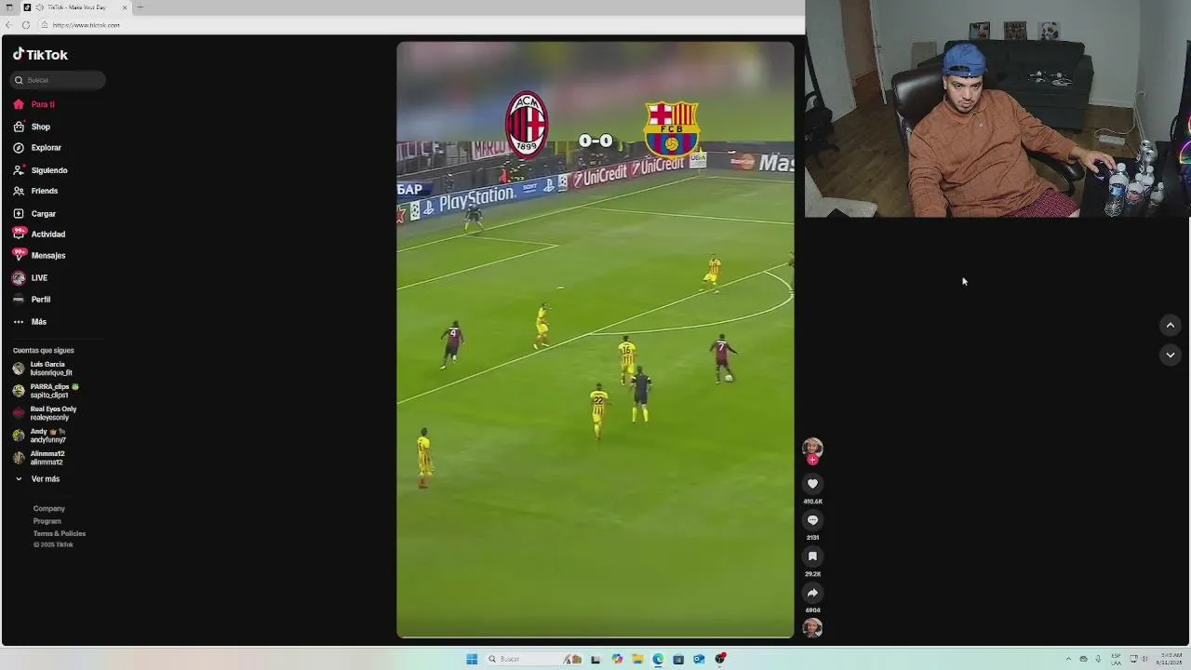1191x670 pixels.
Task: Focus the TikTok Buscar search field
Action: pos(58,80)
